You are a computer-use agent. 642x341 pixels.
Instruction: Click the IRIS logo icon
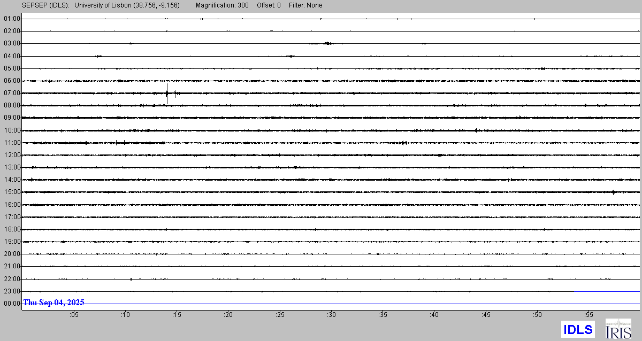[618, 329]
